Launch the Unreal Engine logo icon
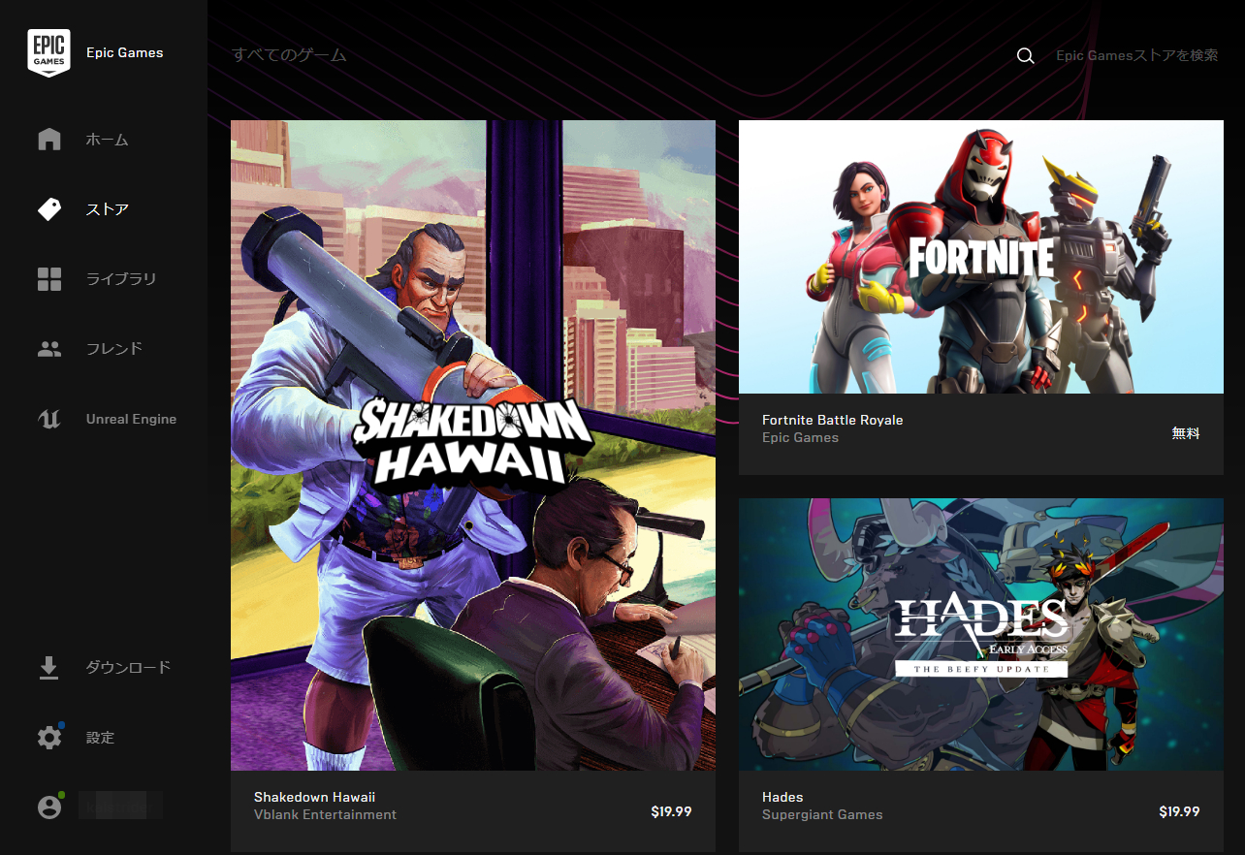The image size is (1245, 855). click(49, 419)
